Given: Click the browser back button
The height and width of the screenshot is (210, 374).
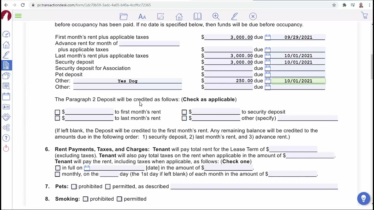Looking at the screenshot, I should click(x=6, y=5).
